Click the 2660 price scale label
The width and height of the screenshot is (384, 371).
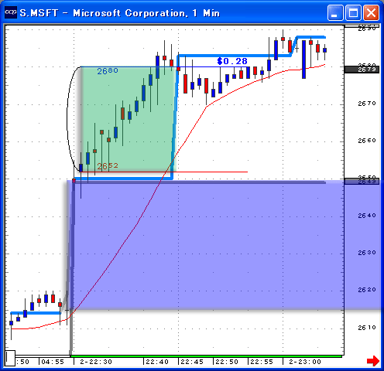click(367, 141)
